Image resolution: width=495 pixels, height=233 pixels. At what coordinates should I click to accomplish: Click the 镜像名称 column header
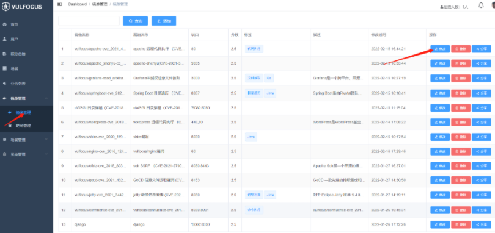click(82, 34)
